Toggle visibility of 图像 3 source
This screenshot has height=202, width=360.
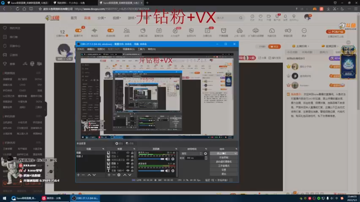pos(128,163)
